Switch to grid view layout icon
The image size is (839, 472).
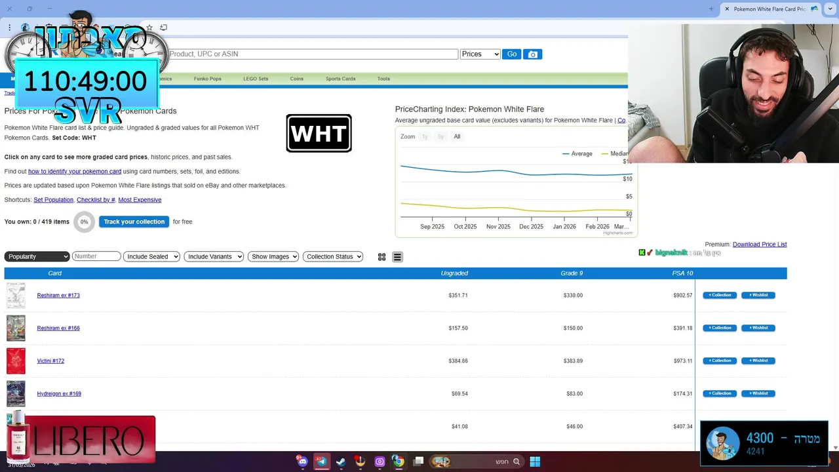381,257
